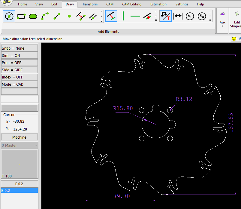
Task: Click the Machine button
Action: click(x=20, y=137)
